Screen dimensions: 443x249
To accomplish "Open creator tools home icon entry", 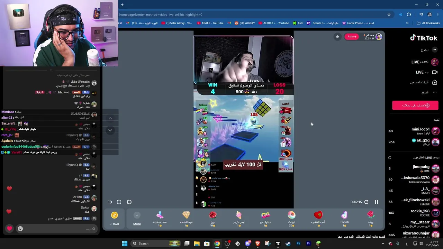I will click(x=424, y=82).
